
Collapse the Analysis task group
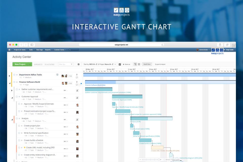click(x=12, y=120)
